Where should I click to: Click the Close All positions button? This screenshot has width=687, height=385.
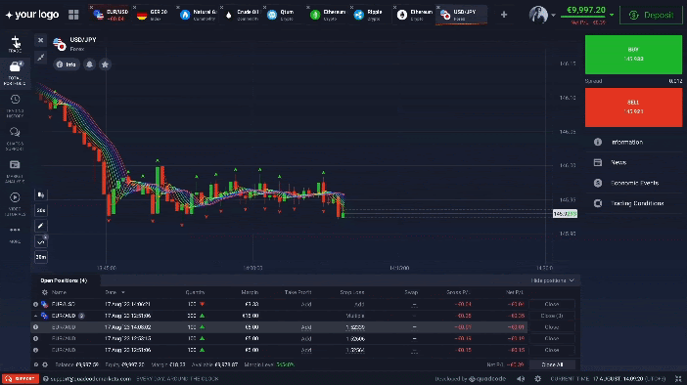pos(552,364)
